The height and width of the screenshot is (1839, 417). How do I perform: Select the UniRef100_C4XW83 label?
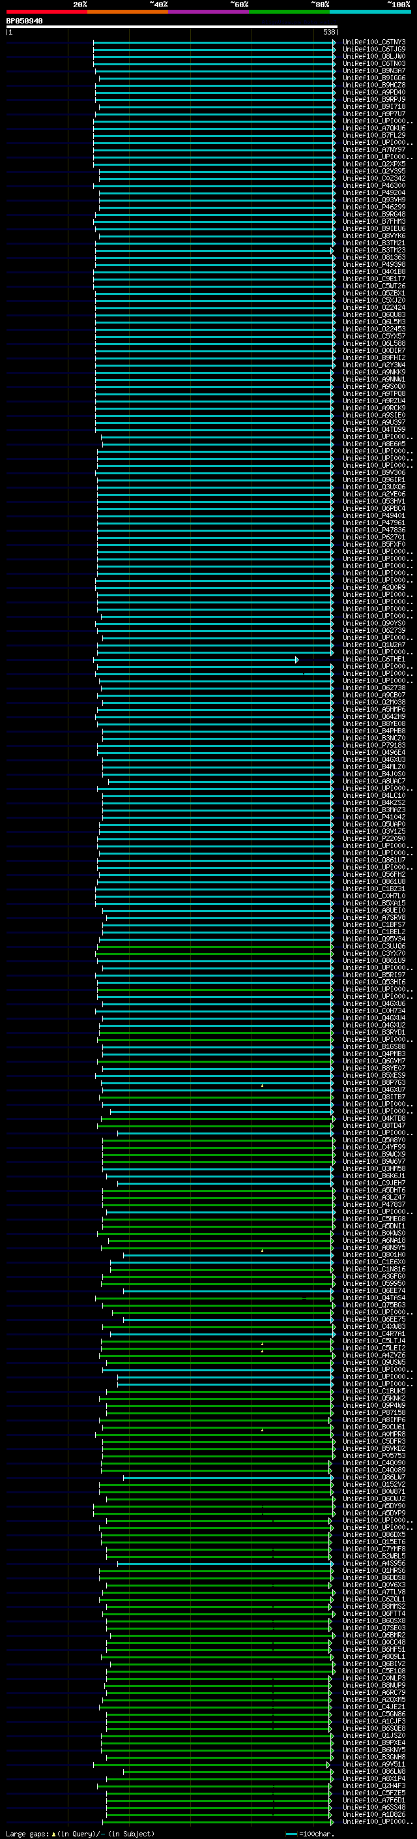point(374,1326)
